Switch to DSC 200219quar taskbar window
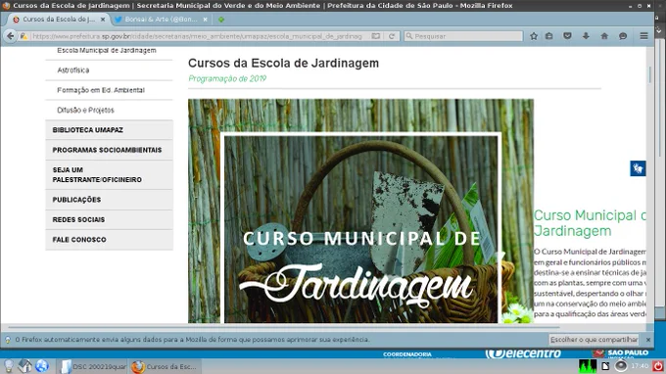Viewport: 666px width, 374px height. tap(92, 366)
